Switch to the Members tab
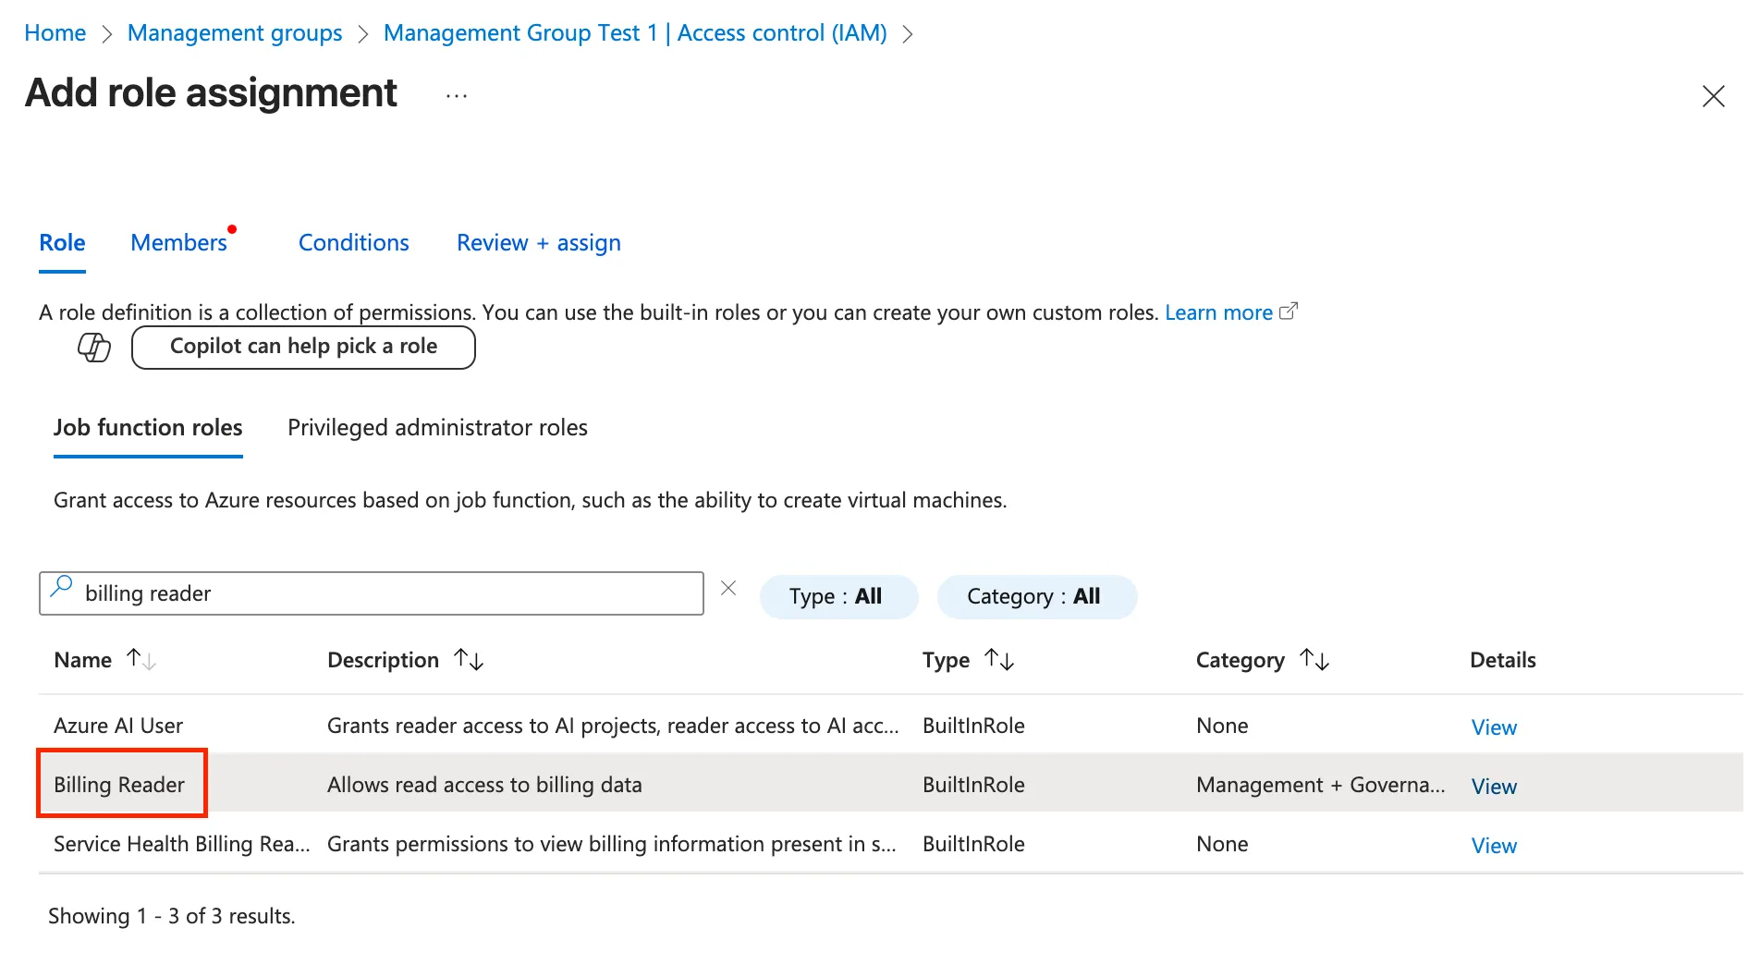Screen dimensions: 1760x965 179,243
